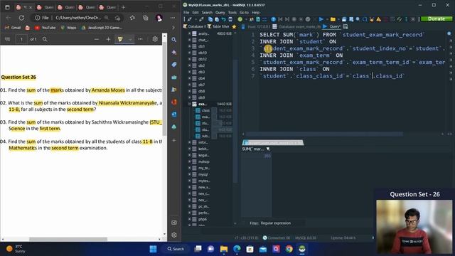Open the highlight color dropdown arrow in PDF toolbar

(x=130, y=39)
